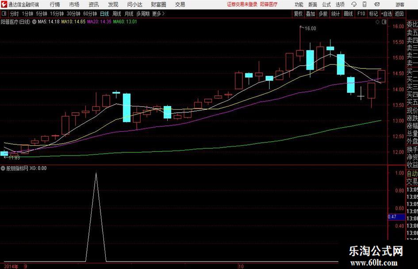Click the 统计 statistics button
This screenshot has height=269, width=418.
(x=336, y=14)
